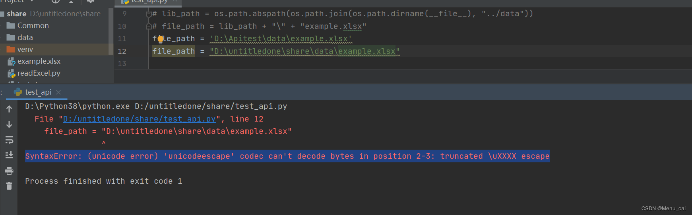Clear console with the trash icon
This screenshot has width=692, height=215.
[x=9, y=186]
